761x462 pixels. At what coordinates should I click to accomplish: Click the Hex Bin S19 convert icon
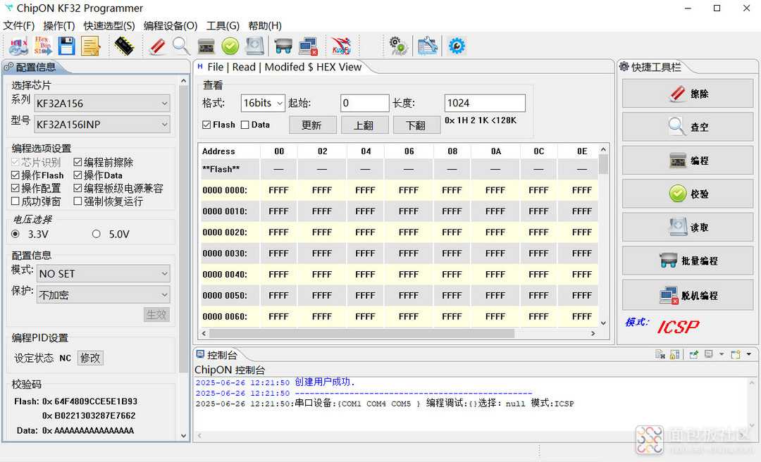(x=43, y=46)
